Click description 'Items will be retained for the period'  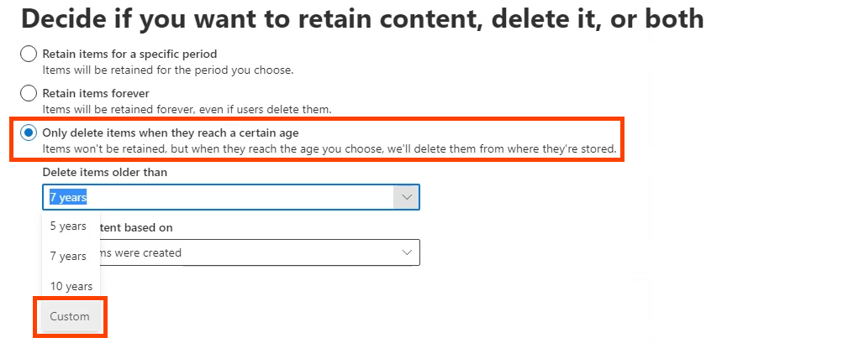click(168, 70)
